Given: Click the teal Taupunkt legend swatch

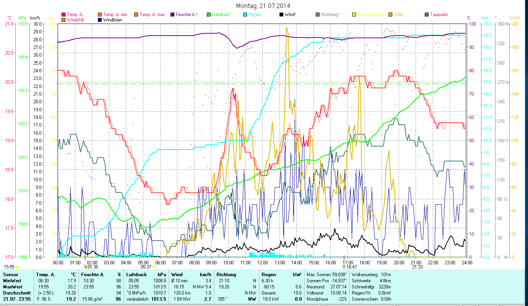Looking at the screenshot, I should 427,15.
